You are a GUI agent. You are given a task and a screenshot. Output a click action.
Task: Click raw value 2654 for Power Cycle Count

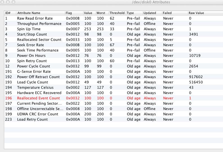(x=194, y=66)
